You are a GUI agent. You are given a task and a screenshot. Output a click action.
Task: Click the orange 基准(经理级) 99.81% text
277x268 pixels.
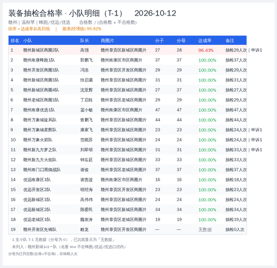tap(82, 29)
